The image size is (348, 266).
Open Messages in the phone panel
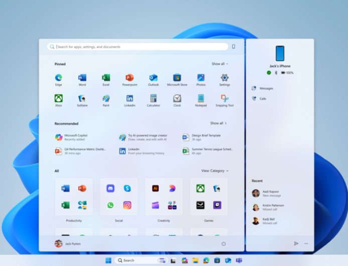266,88
